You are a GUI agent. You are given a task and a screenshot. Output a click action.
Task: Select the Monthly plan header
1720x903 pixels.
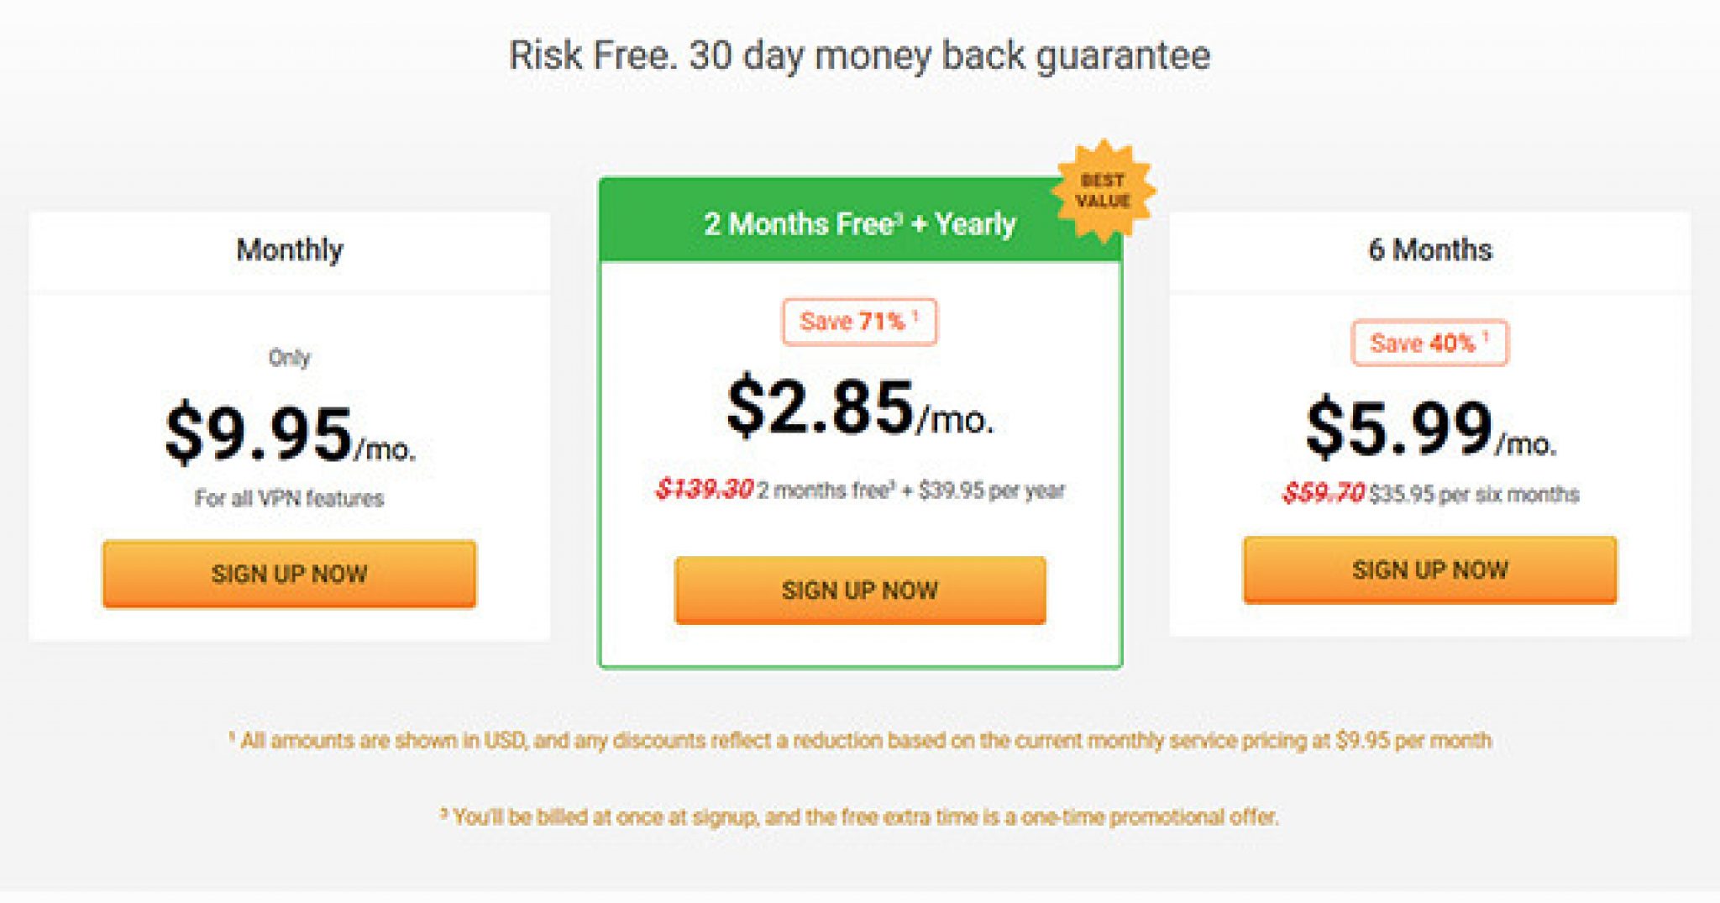[x=290, y=250]
